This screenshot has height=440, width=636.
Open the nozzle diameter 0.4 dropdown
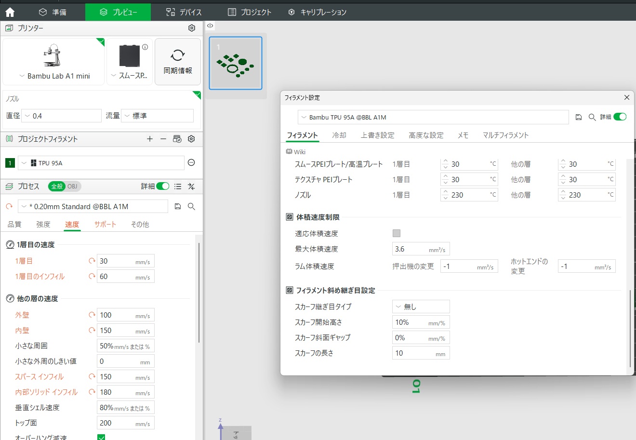[61, 116]
